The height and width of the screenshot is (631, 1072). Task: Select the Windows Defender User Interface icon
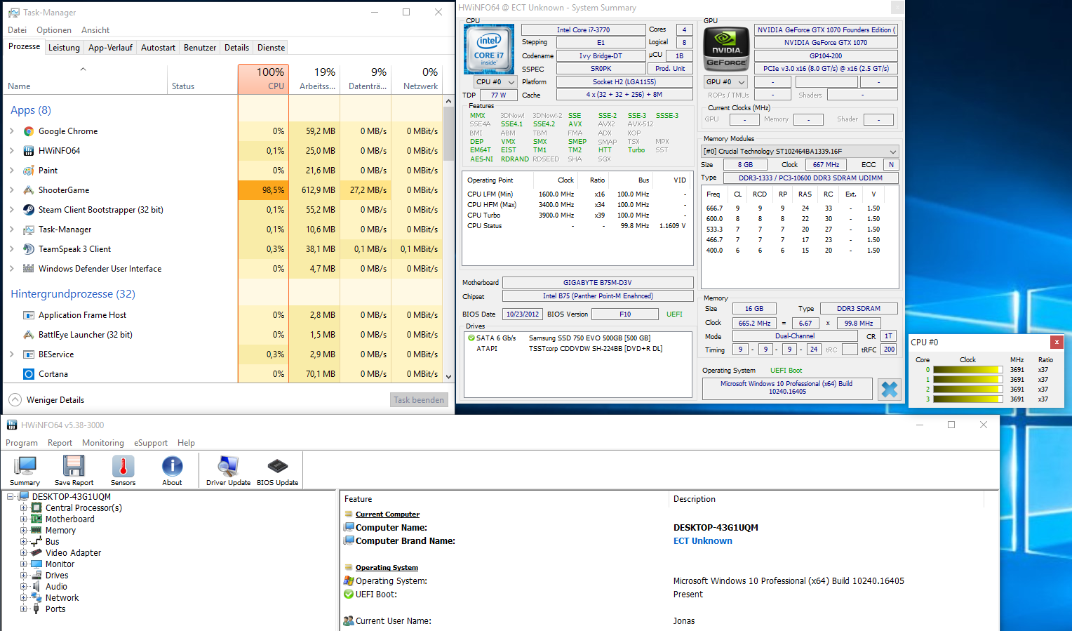click(29, 269)
